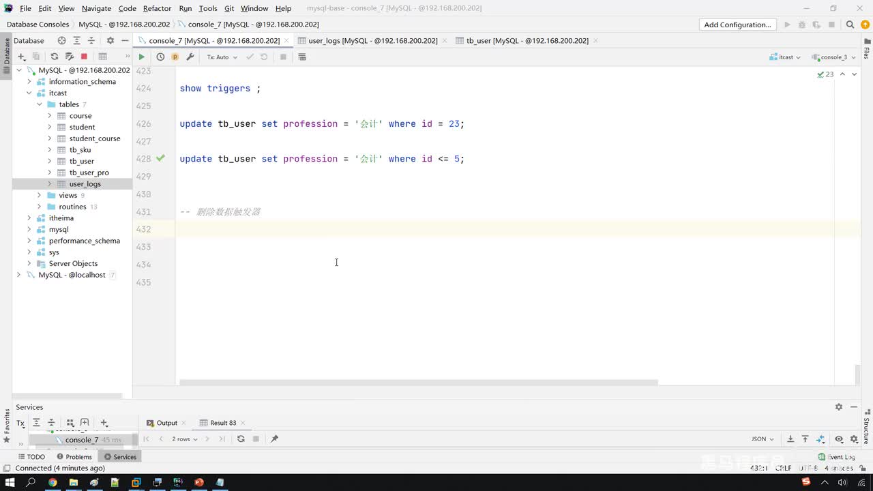873x491 pixels.
Task: Refresh the database tree
Action: [55, 57]
